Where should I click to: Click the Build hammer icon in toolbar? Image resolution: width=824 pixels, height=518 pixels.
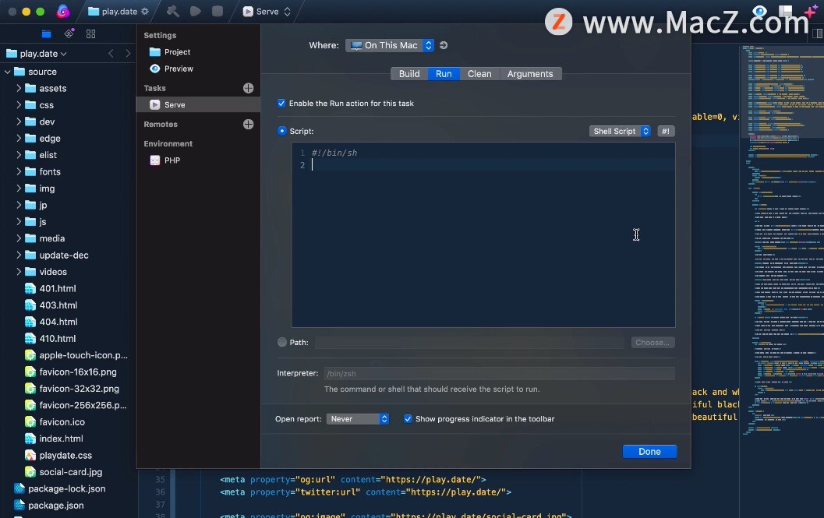coord(172,11)
